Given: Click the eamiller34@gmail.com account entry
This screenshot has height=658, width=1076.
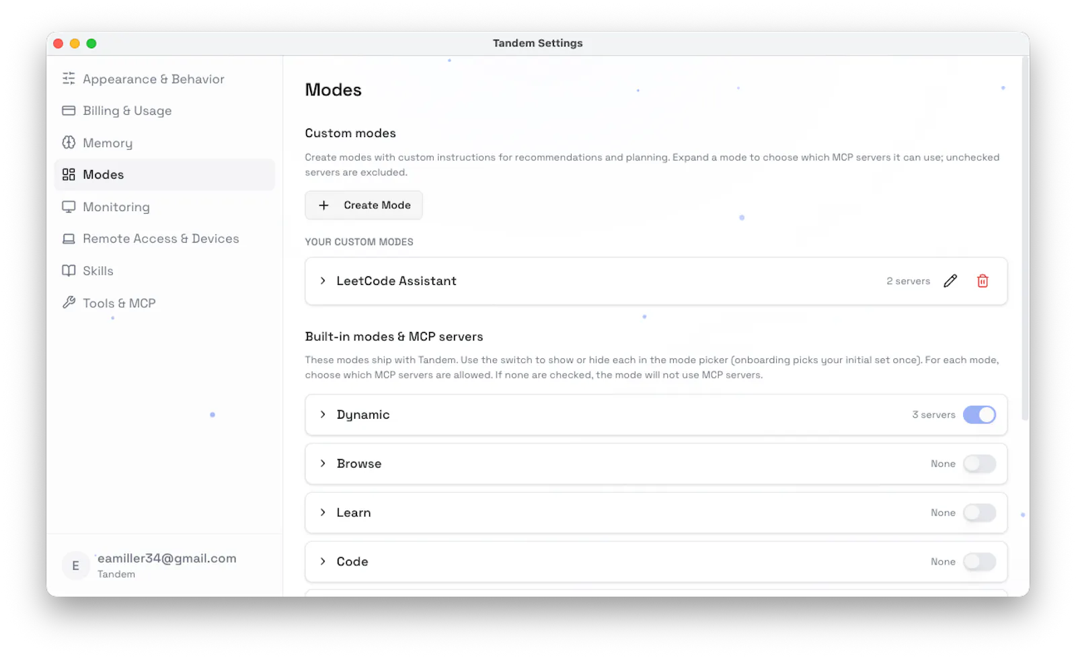Looking at the screenshot, I should pyautogui.click(x=164, y=565).
